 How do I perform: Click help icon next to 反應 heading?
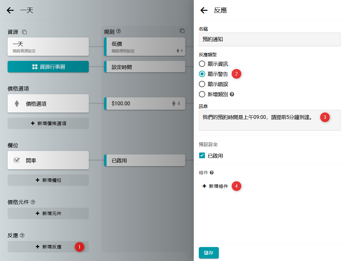tap(22, 235)
